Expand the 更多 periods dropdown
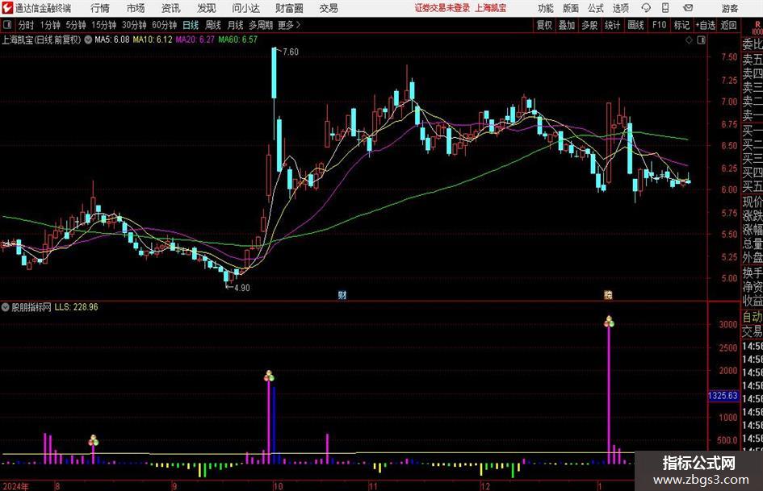This screenshot has width=763, height=491. click(289, 25)
